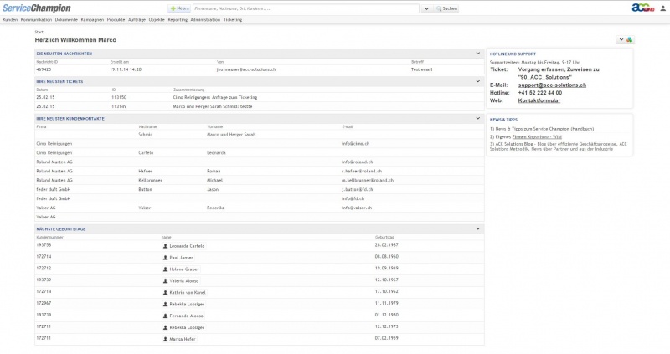Open ACC Solutions Blog link
The image size is (670, 354).
514,144
